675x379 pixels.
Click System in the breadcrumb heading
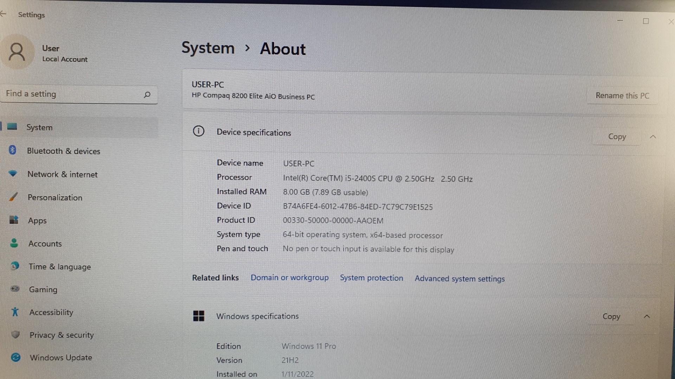click(208, 48)
